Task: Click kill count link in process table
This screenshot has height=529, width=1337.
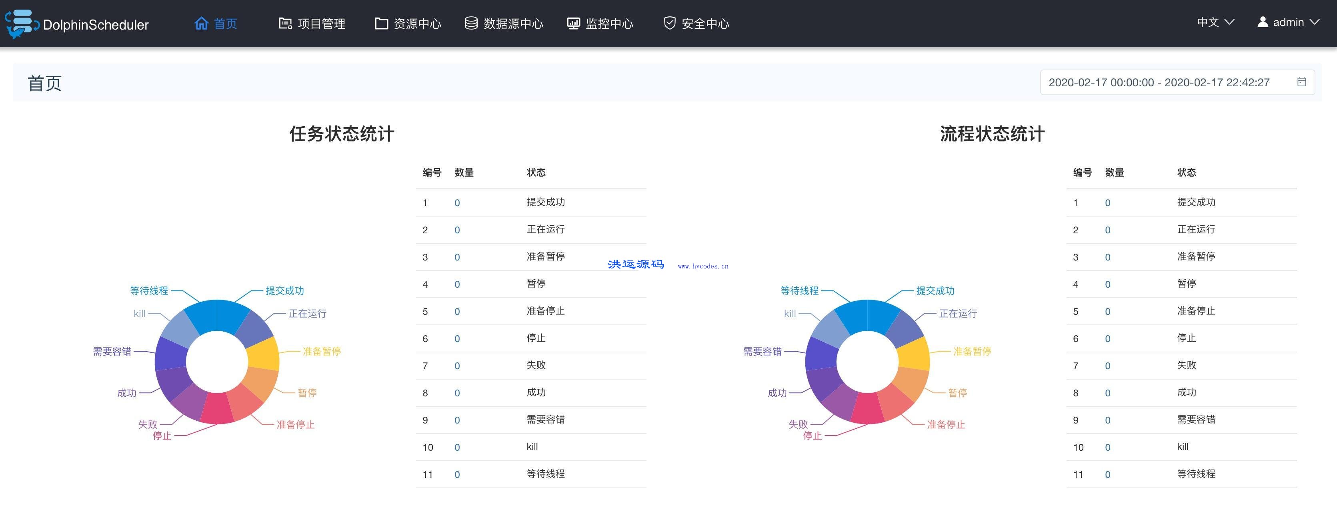Action: 1107,447
